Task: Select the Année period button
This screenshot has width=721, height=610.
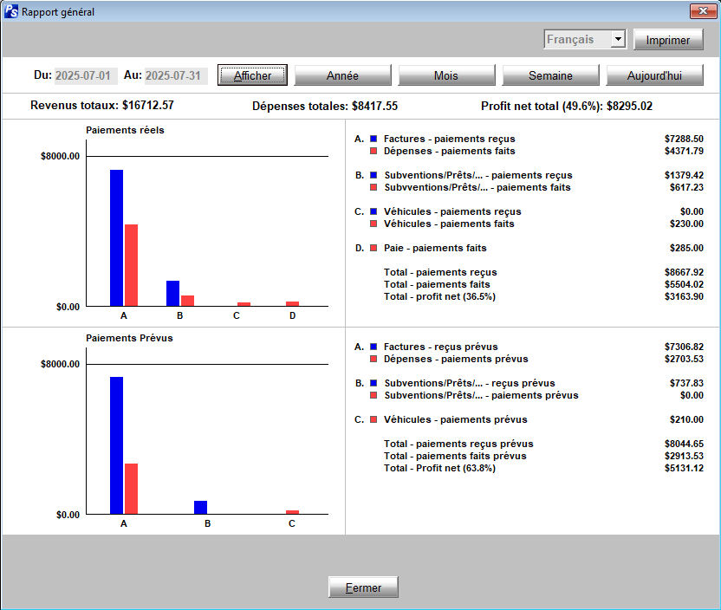Action: point(342,75)
